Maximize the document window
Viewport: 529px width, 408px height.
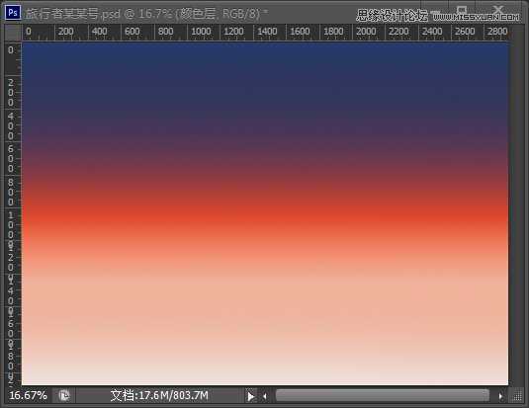point(463,11)
